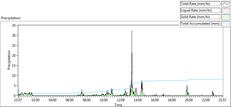Screen dimensions: 231x107
Task: Click the Precipitation chart title
Action: [11, 18]
